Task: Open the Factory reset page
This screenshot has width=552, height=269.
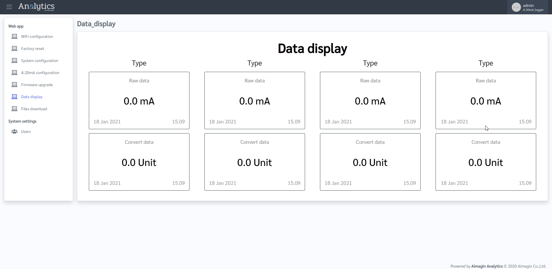Action: click(32, 49)
